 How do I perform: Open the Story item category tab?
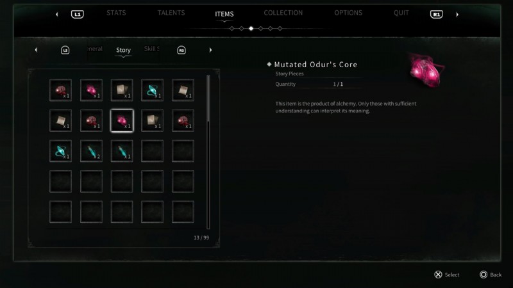pos(123,50)
